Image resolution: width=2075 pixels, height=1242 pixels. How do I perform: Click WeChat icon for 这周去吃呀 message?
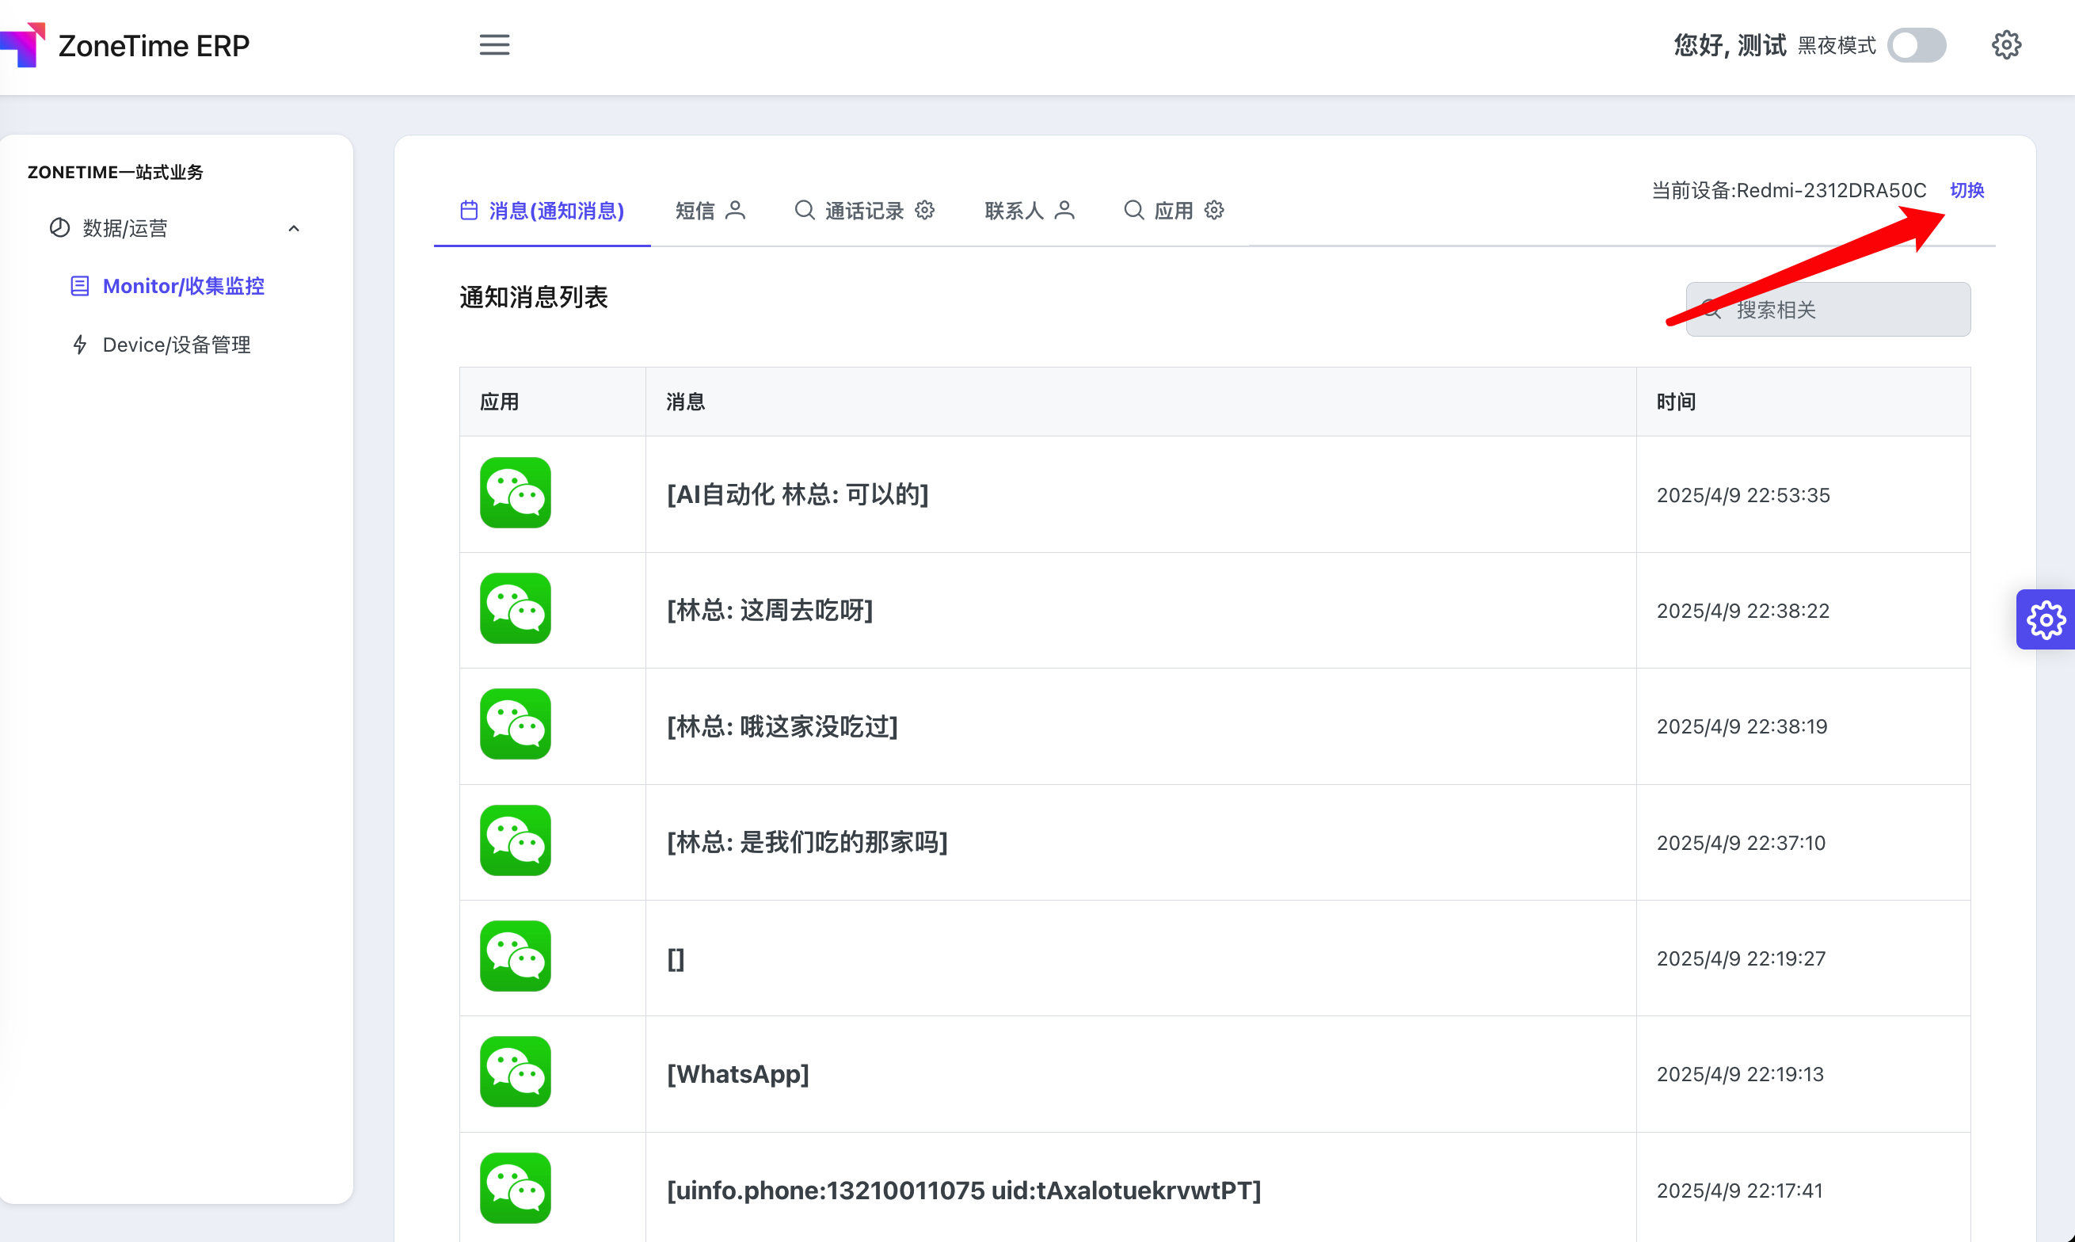point(516,608)
